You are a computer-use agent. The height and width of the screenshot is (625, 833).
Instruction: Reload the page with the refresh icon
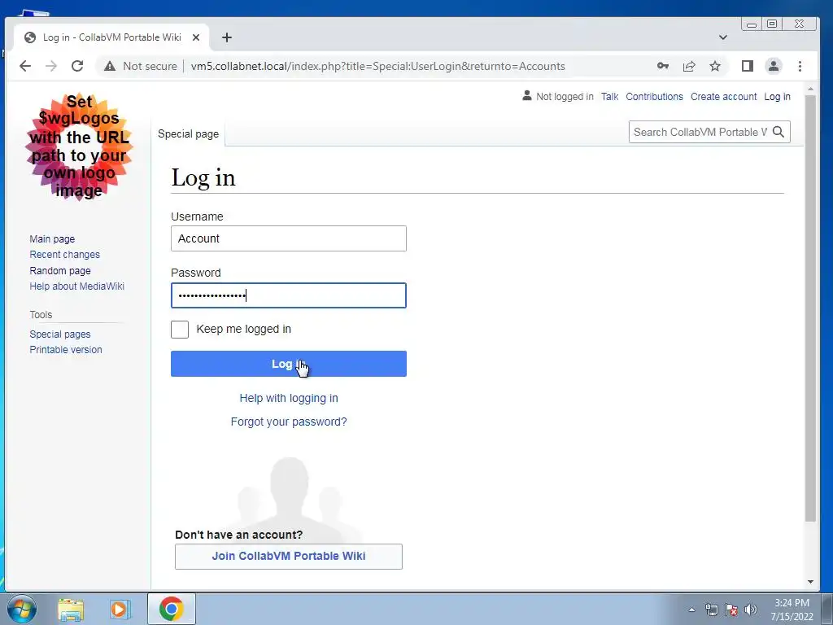pos(77,66)
